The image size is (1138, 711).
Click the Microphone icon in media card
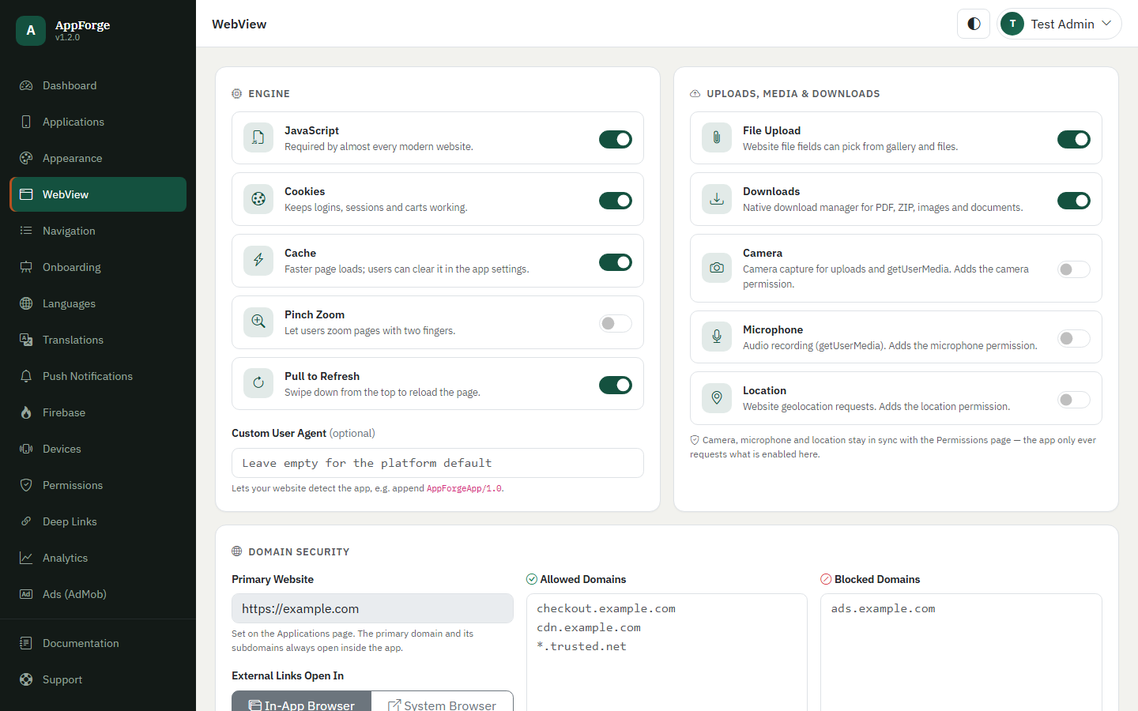[717, 337]
